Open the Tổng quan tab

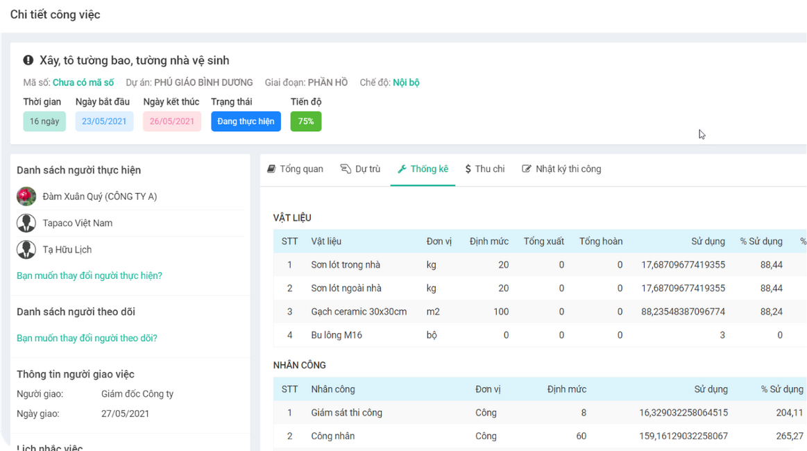[x=301, y=169]
